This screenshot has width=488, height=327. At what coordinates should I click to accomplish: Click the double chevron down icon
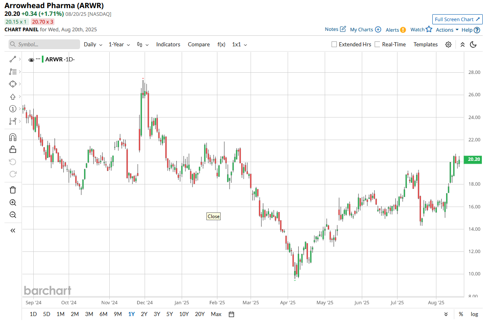click(446, 314)
